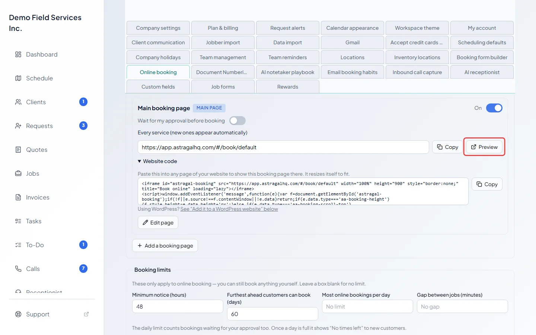Copy the booking page URL
The height and width of the screenshot is (335, 536).
coord(447,147)
